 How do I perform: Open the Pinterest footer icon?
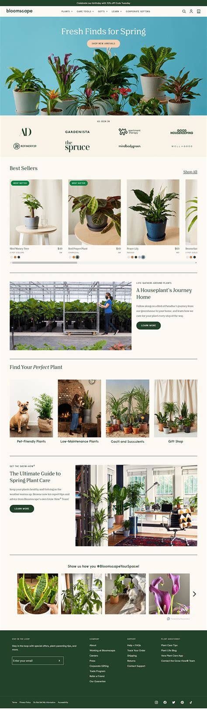tap(182, 702)
